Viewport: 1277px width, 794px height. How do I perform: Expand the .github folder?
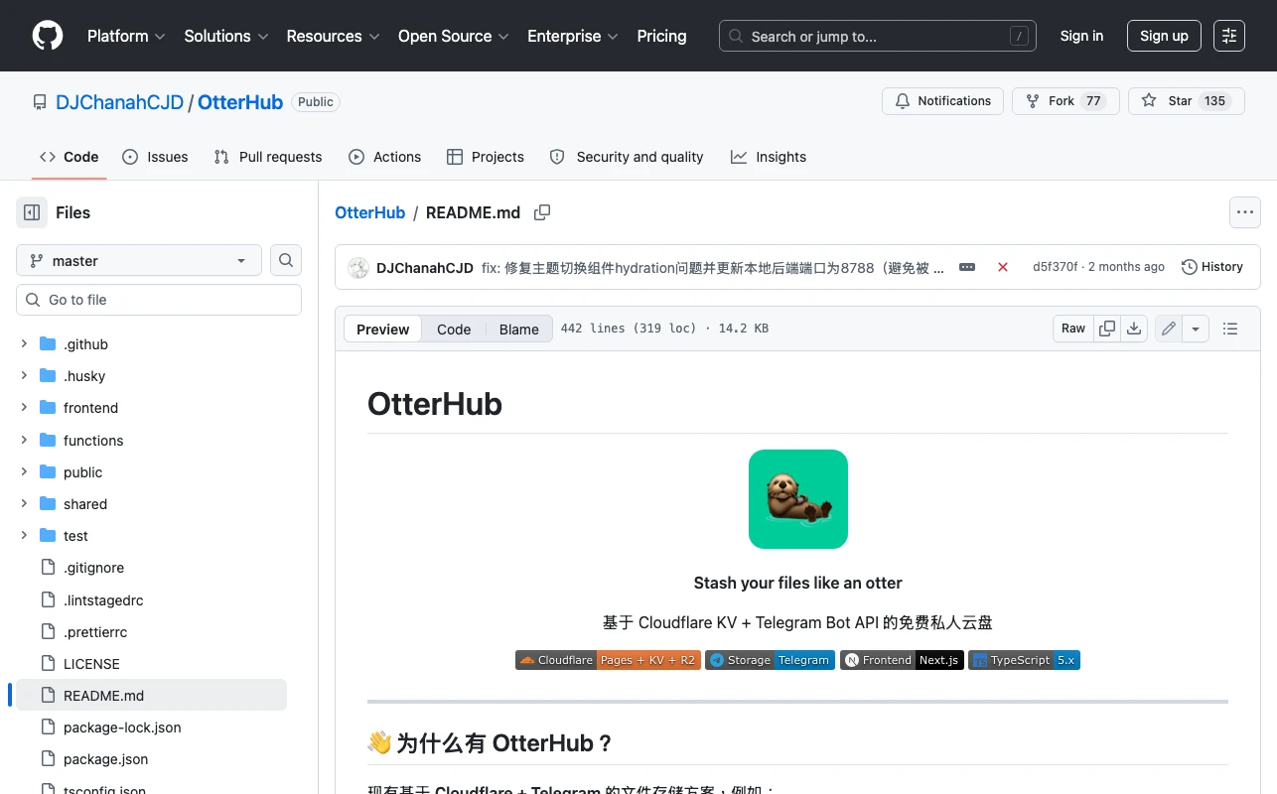point(25,344)
